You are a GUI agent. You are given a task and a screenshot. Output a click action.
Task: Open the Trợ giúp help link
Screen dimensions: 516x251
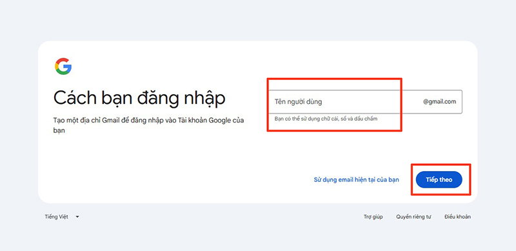[x=373, y=217]
